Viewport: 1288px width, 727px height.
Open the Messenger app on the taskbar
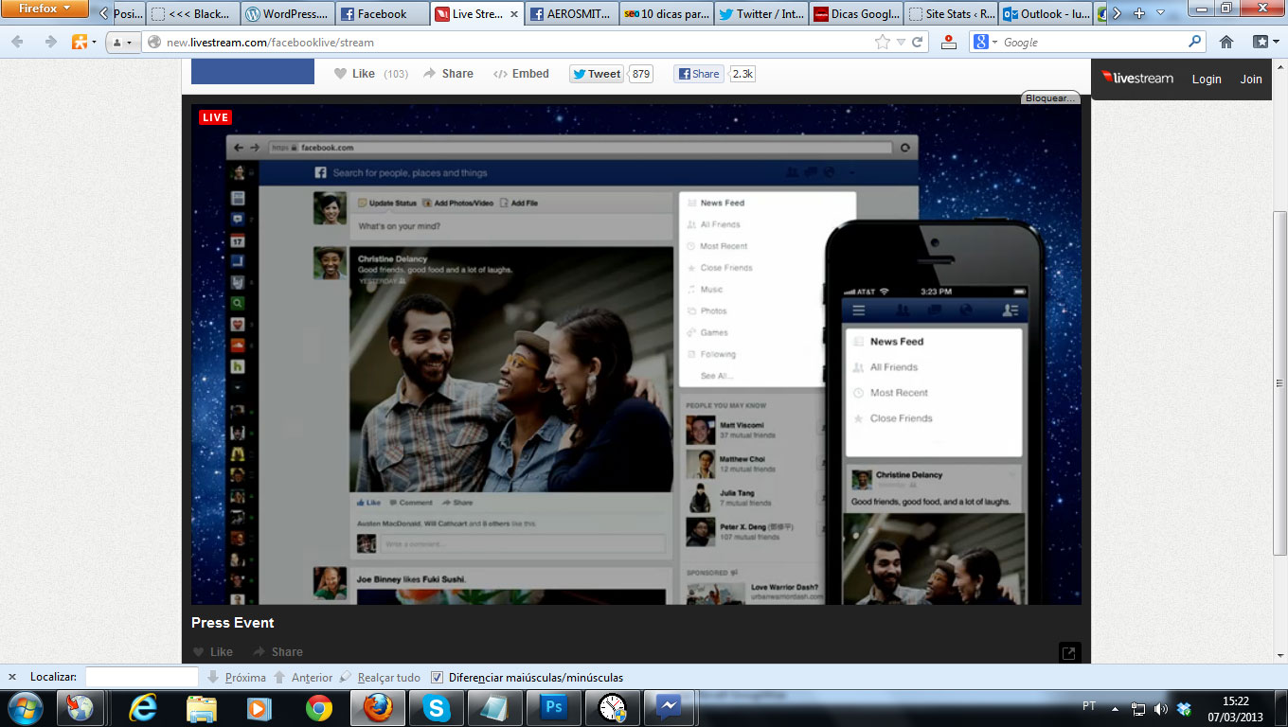click(671, 707)
